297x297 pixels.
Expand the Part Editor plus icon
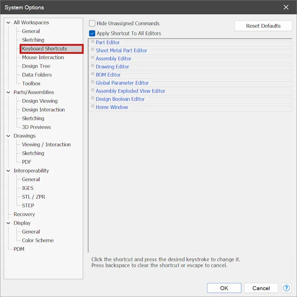[92, 41]
